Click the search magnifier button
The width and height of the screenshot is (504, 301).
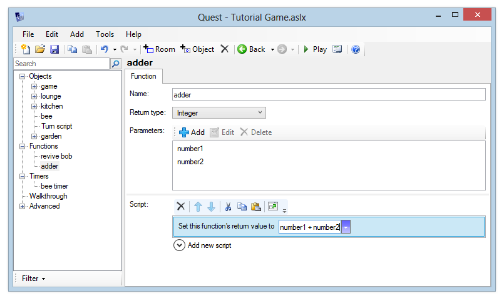[116, 64]
